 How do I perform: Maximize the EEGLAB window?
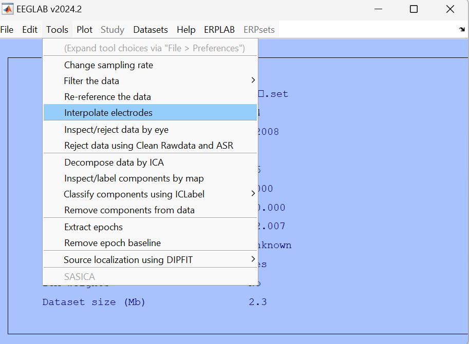[x=414, y=9]
